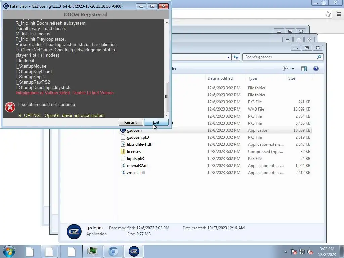Sort by Date modified column header

tap(220, 78)
